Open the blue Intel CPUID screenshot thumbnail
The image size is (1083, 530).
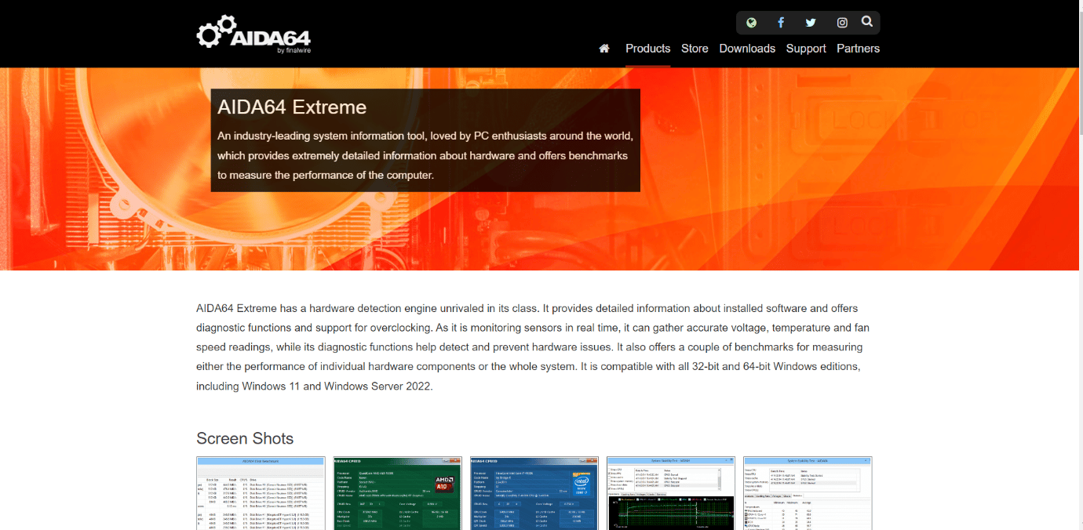[x=534, y=493]
